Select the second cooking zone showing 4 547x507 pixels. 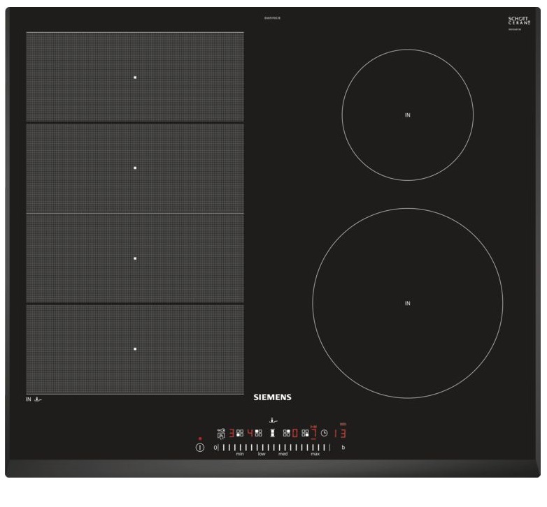point(250,433)
